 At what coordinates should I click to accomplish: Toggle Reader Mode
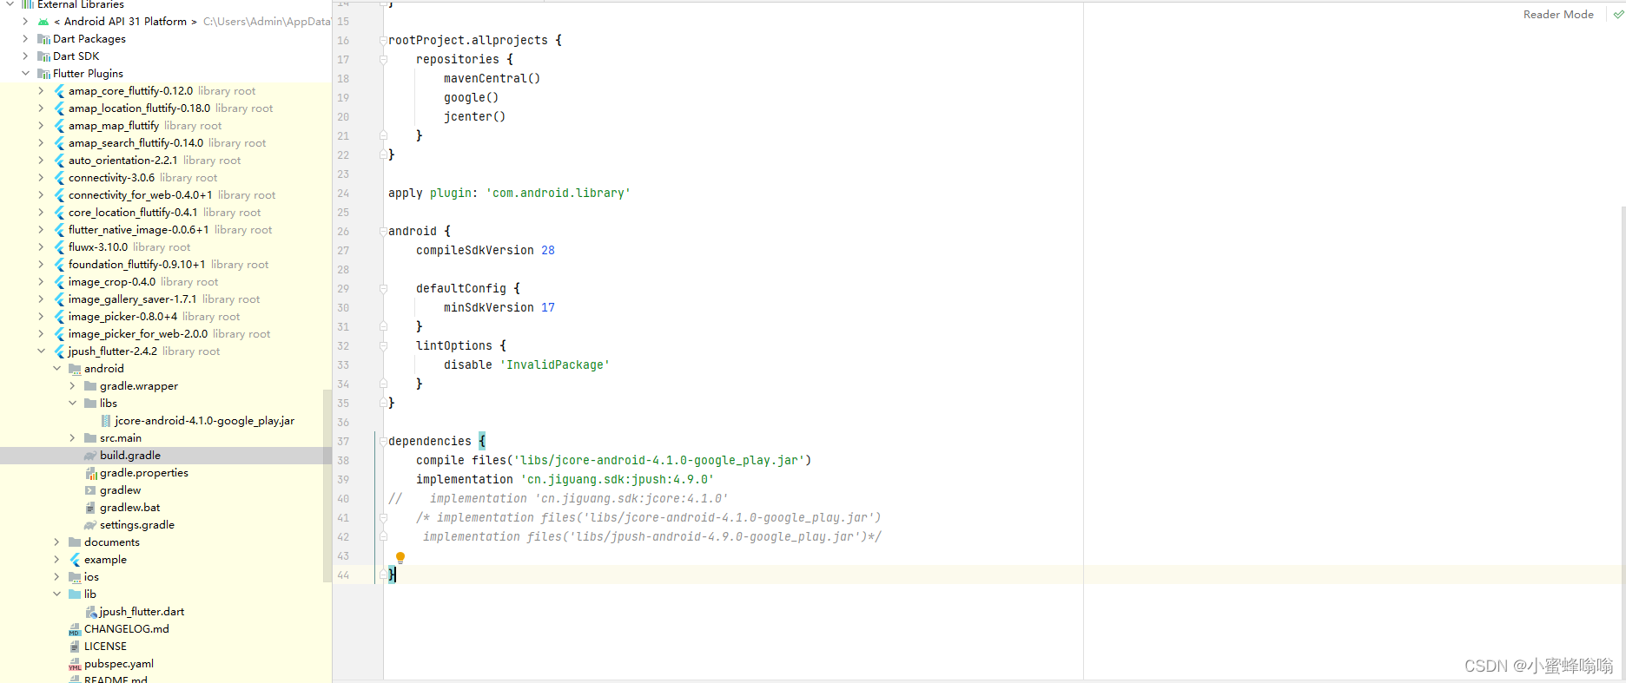[x=1558, y=15]
